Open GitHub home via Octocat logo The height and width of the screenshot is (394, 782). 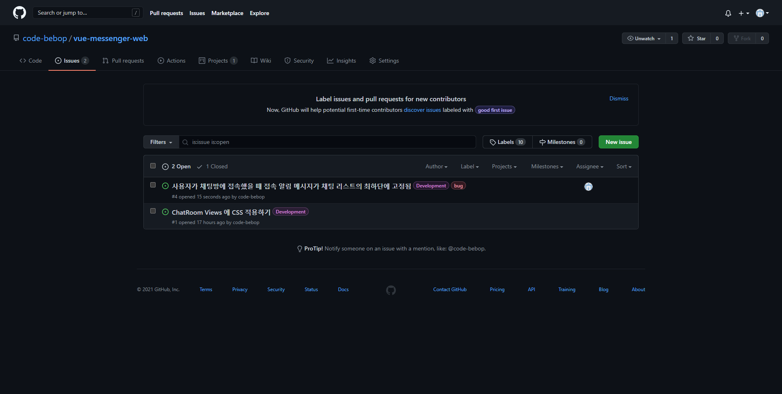click(x=20, y=13)
